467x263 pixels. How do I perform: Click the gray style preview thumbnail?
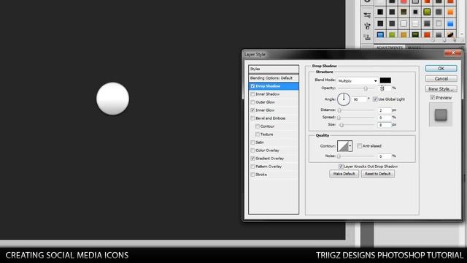(x=441, y=115)
